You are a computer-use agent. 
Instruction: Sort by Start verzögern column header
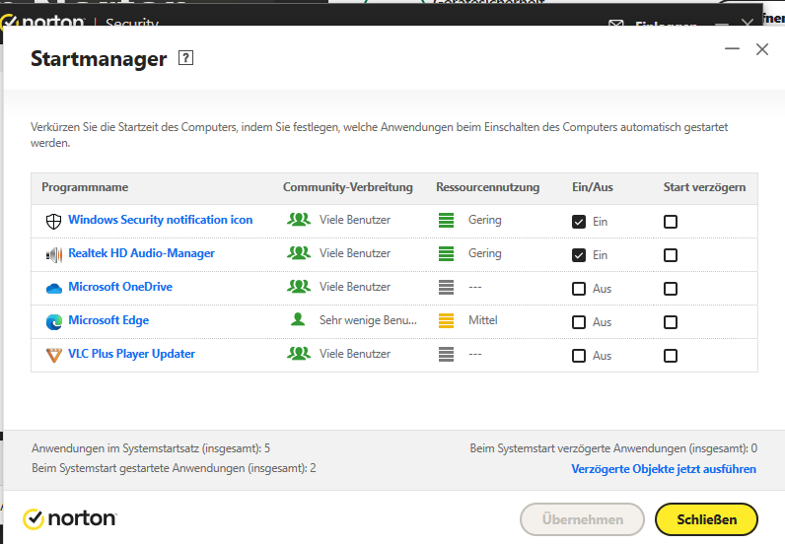click(704, 187)
